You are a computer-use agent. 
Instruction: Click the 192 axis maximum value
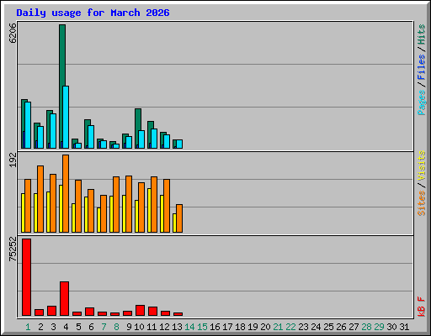tap(13, 160)
